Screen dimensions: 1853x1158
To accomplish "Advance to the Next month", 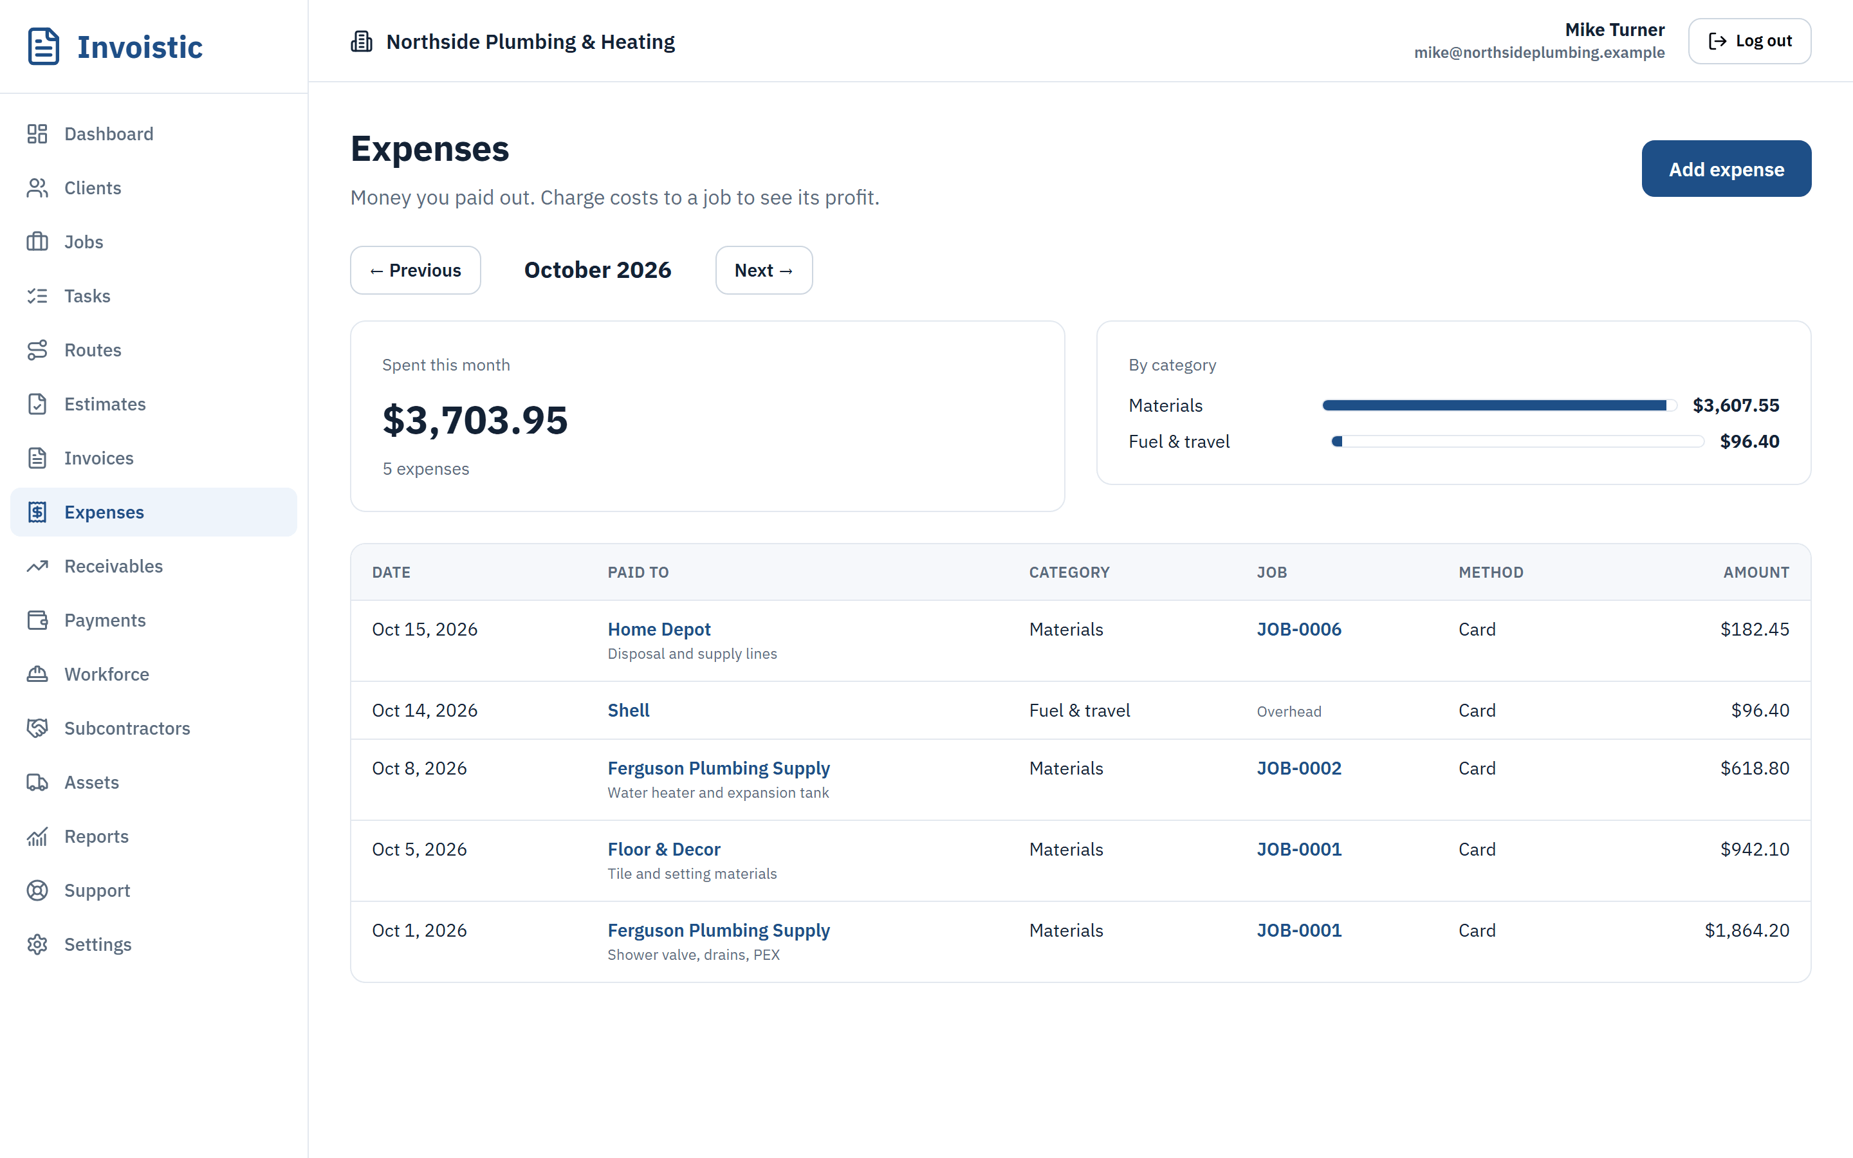I will [x=764, y=270].
